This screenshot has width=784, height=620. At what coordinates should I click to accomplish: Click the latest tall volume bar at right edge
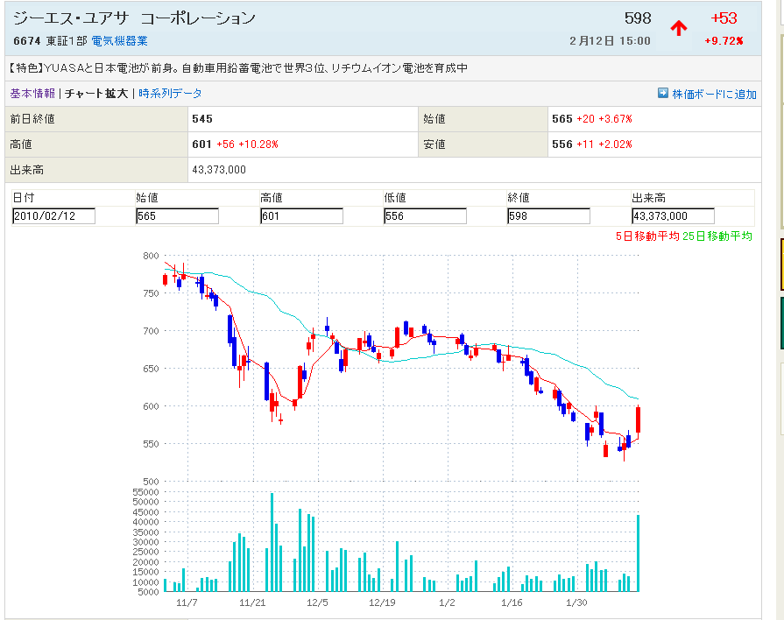[x=639, y=553]
